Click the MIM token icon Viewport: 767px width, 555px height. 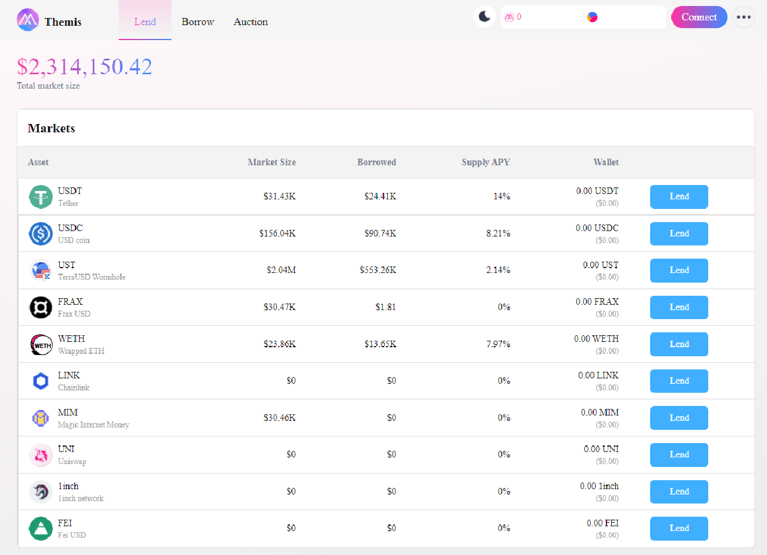(x=41, y=418)
